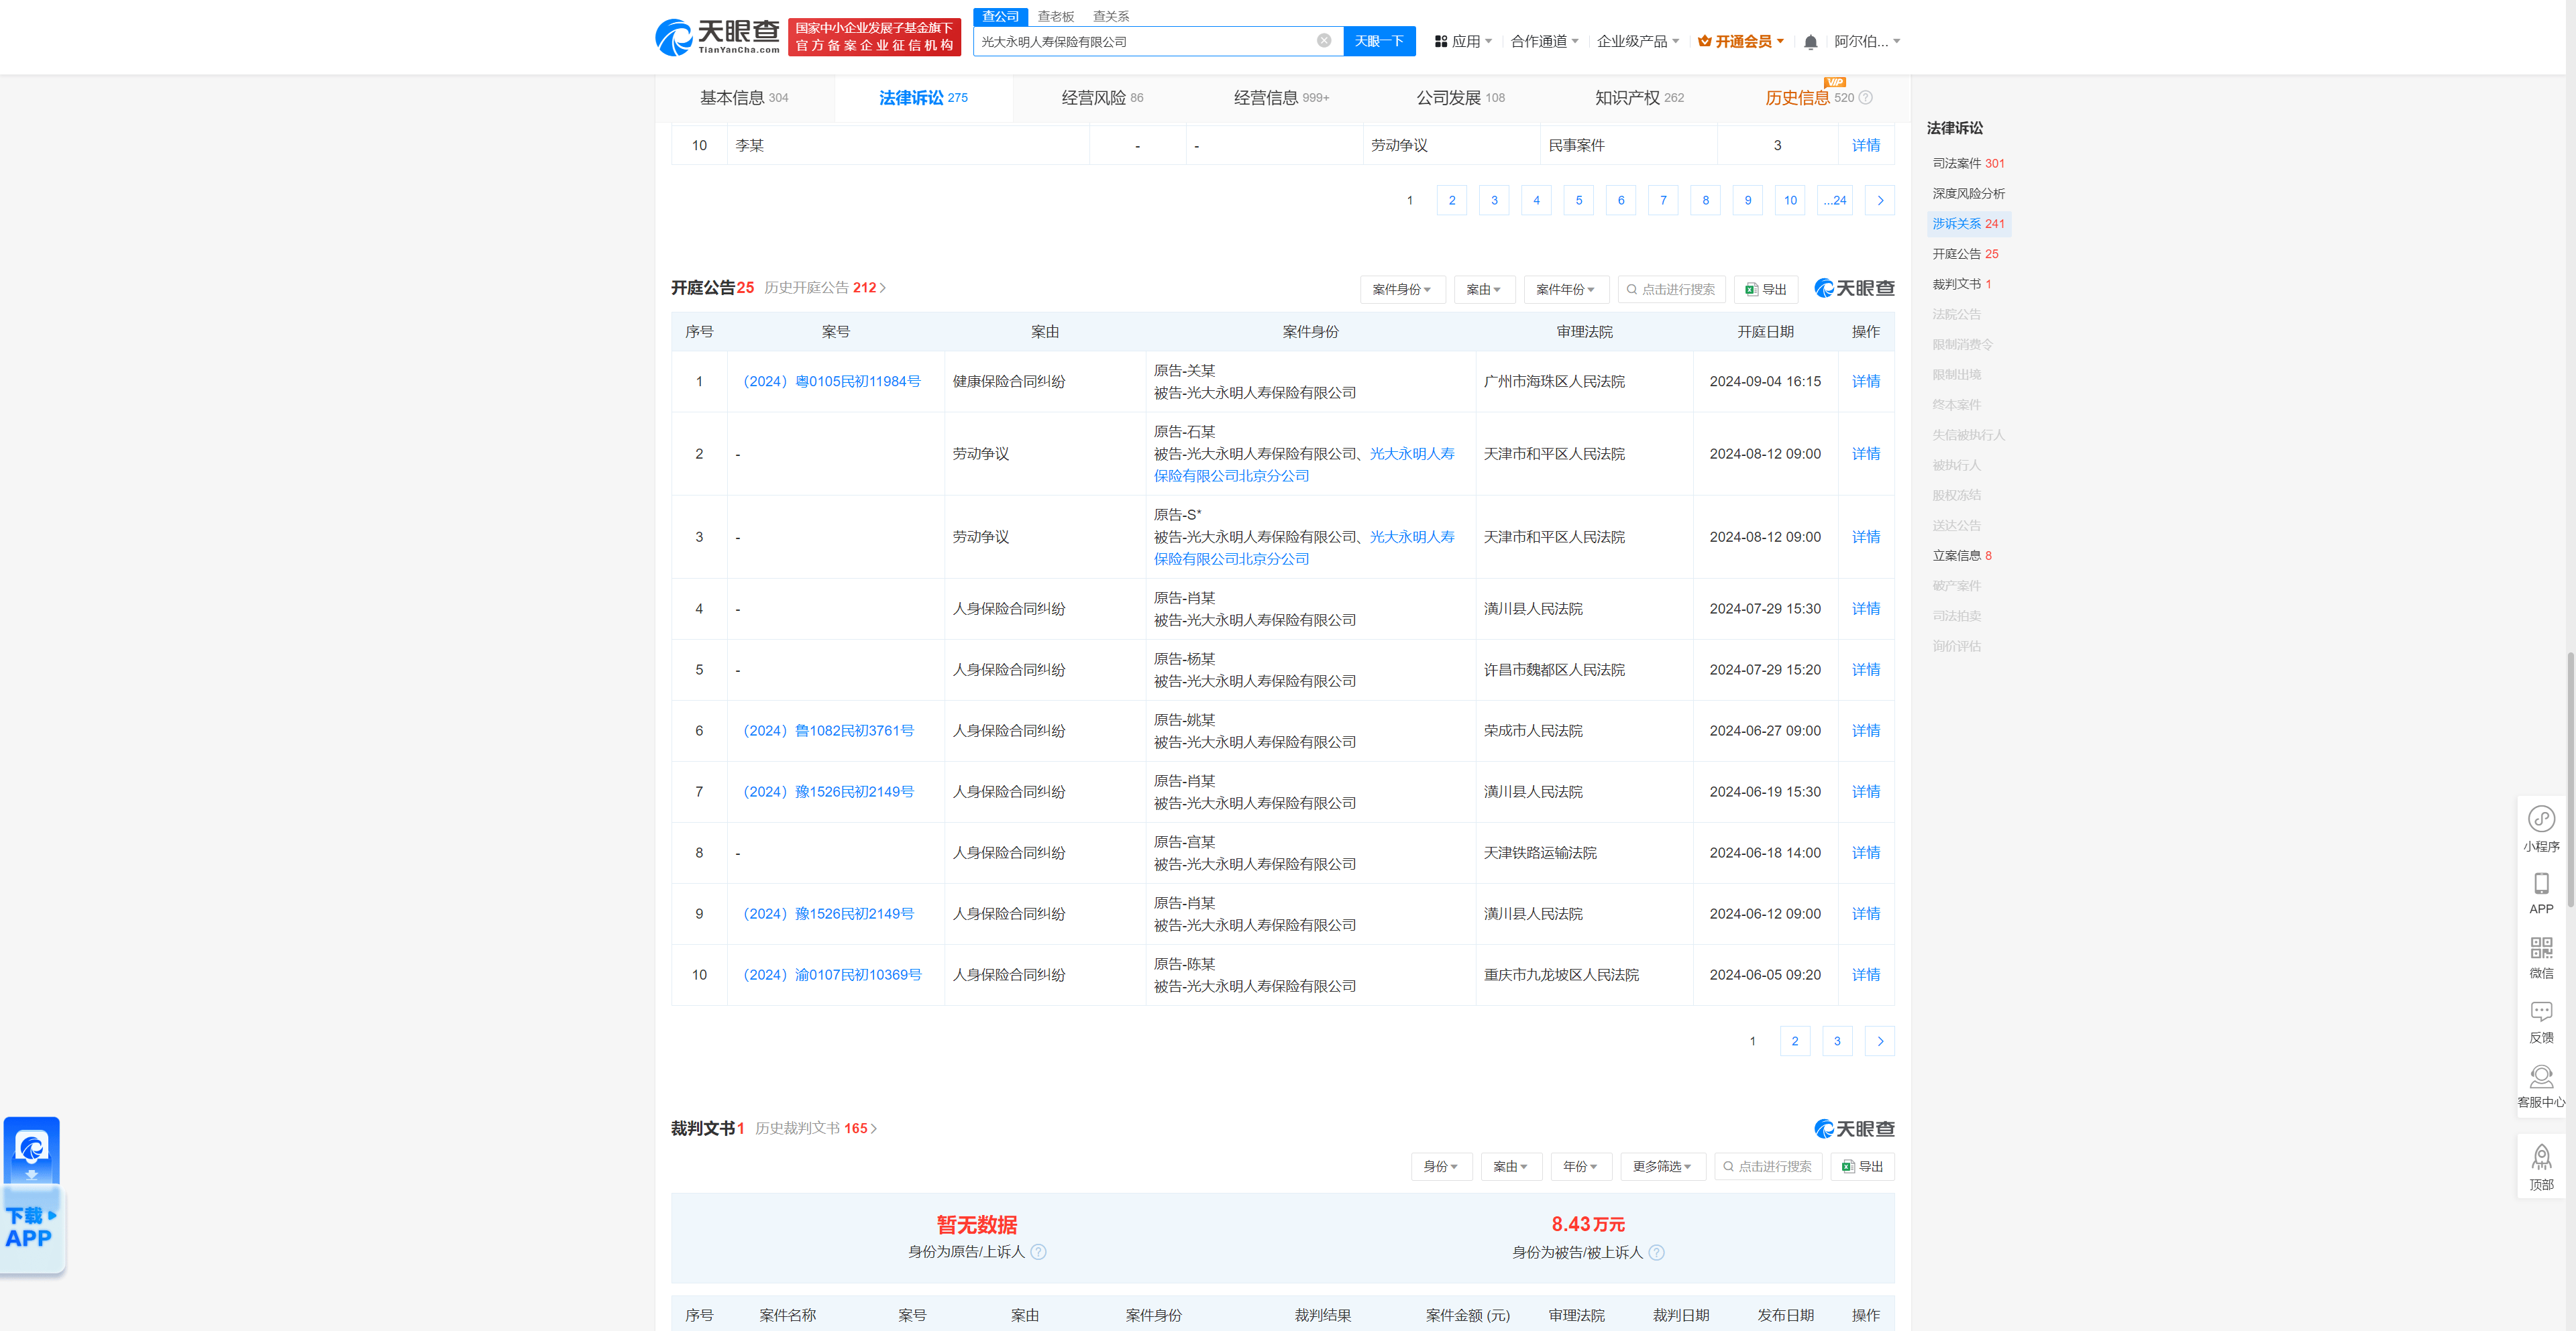The width and height of the screenshot is (2576, 1331).
Task: Open case (2024)渝0107民初10369号
Action: (832, 974)
